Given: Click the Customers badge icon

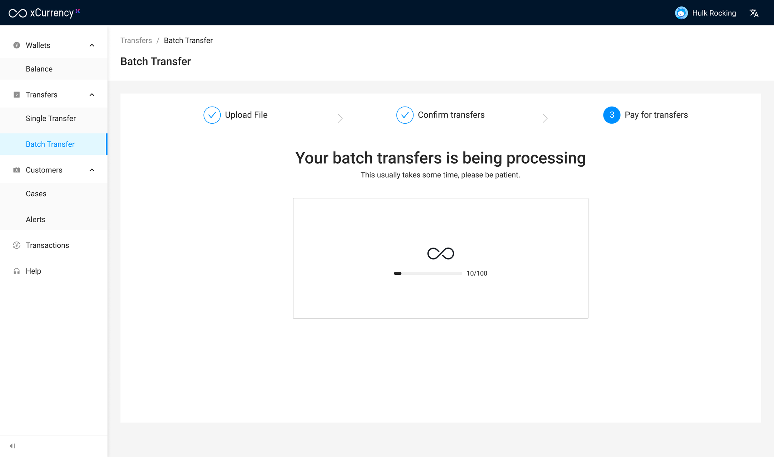Looking at the screenshot, I should coord(17,170).
